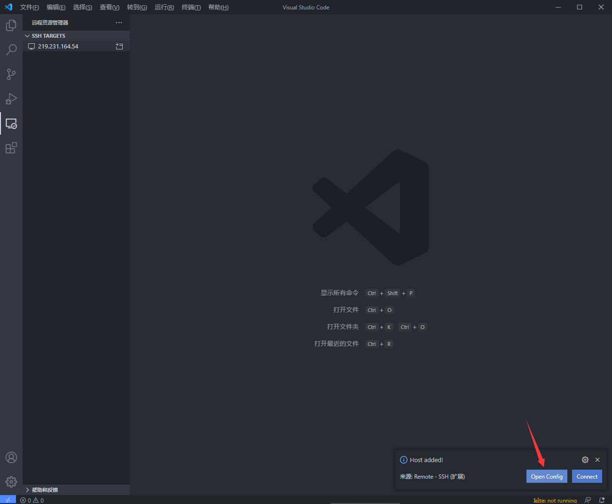612x504 pixels.
Task: Click the info icon in Host added toast
Action: (x=403, y=460)
